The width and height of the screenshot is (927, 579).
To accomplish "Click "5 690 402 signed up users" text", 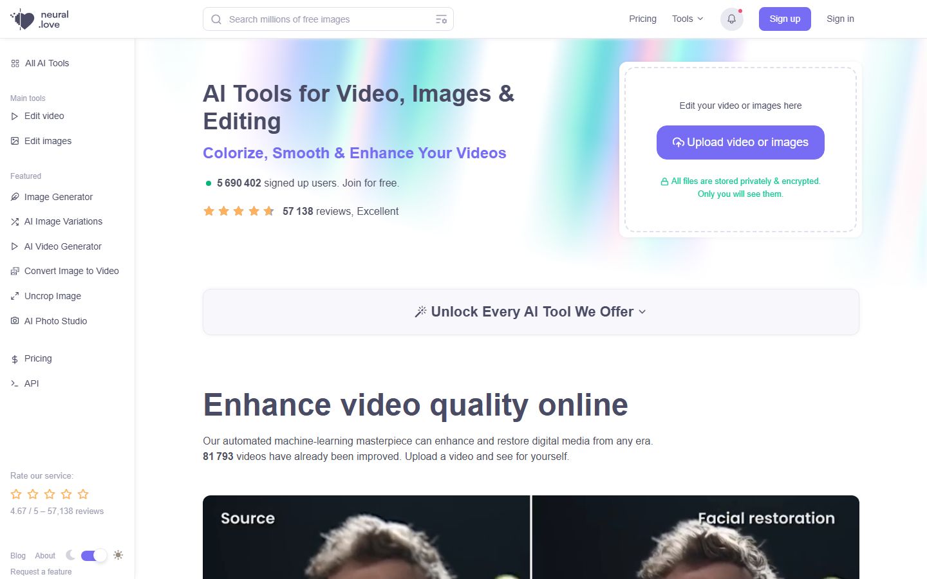I will click(277, 183).
